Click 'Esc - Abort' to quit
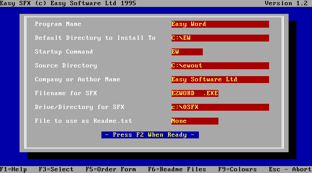Image resolution: width=312 pixels, height=173 pixels. (x=290, y=170)
